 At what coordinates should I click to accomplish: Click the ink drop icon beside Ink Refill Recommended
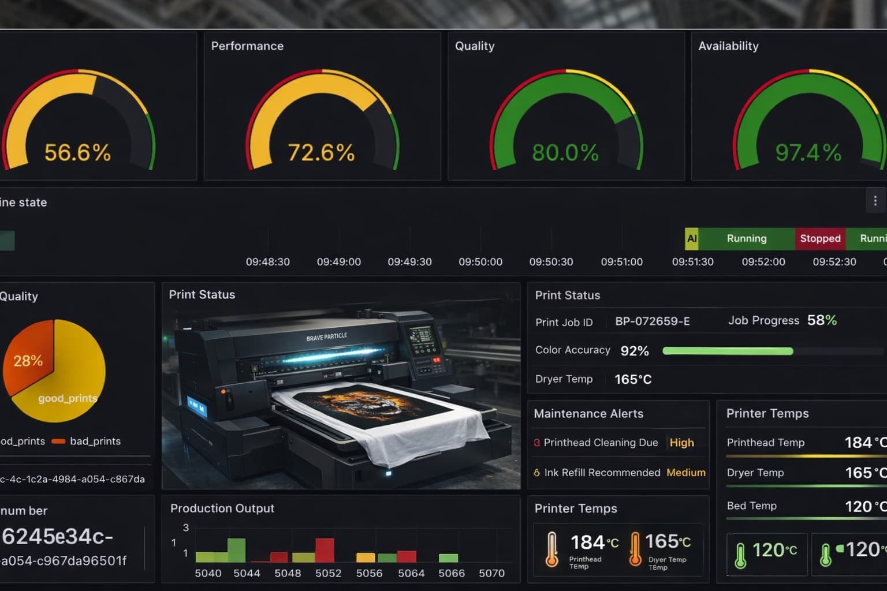pyautogui.click(x=537, y=472)
